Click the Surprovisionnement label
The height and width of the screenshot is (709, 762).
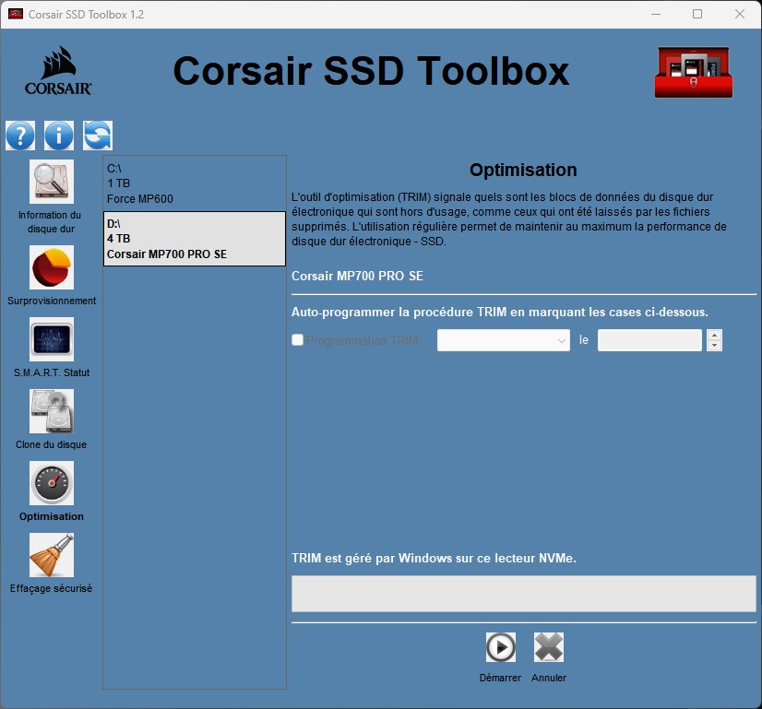pos(52,301)
